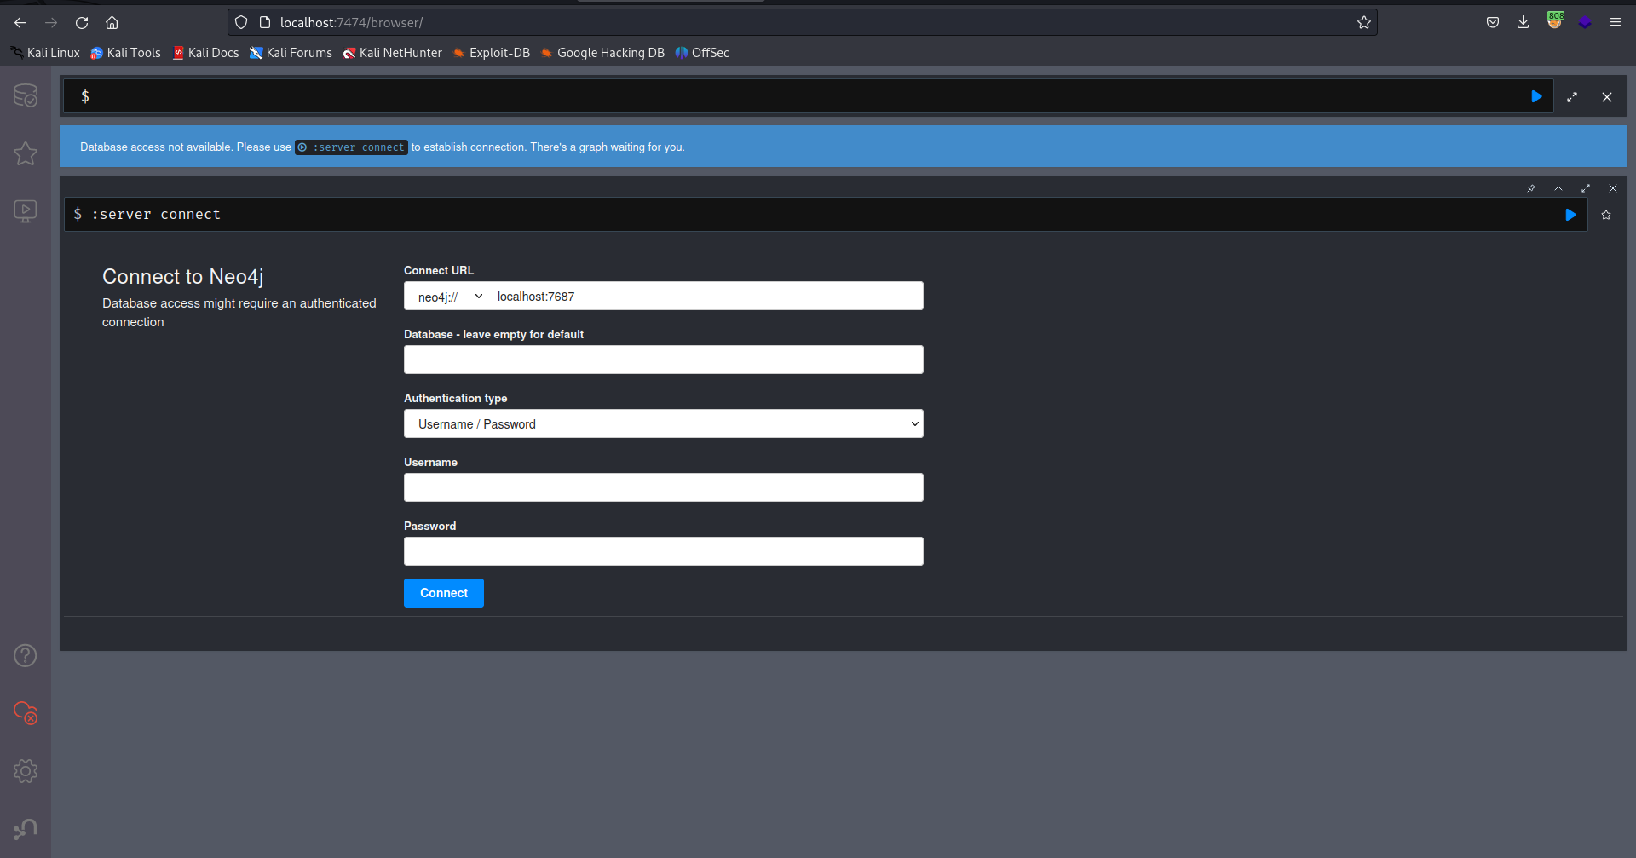This screenshot has height=858, width=1636.
Task: Open Browser Settings gear in sidebar
Action: pos(26,771)
